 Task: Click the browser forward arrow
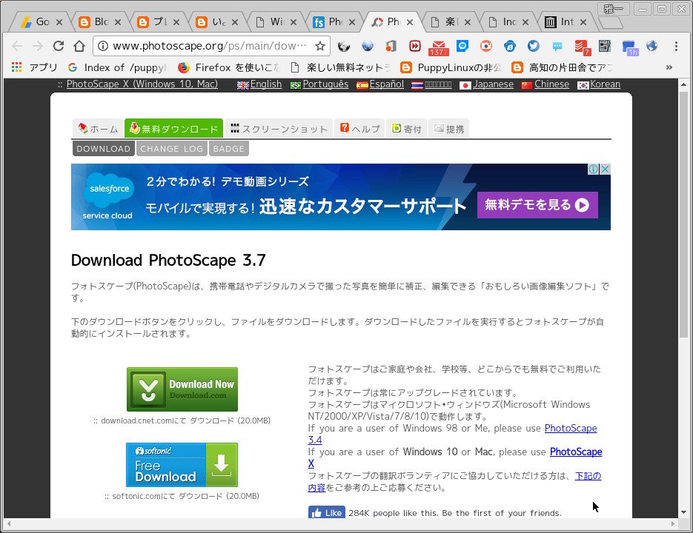point(38,46)
